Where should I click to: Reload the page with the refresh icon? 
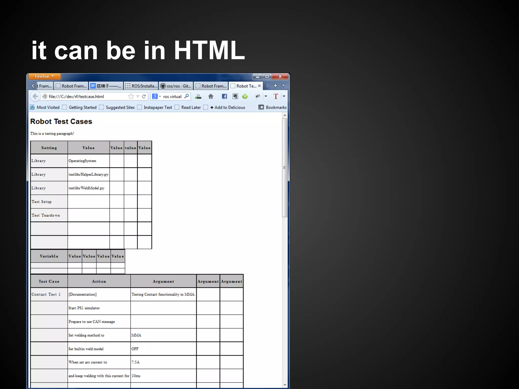(x=144, y=96)
